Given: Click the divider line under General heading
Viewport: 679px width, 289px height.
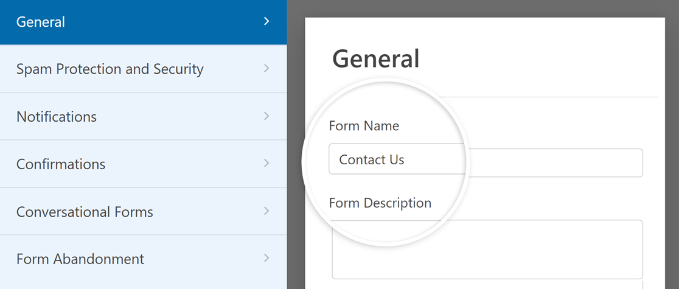Looking at the screenshot, I should 548,97.
